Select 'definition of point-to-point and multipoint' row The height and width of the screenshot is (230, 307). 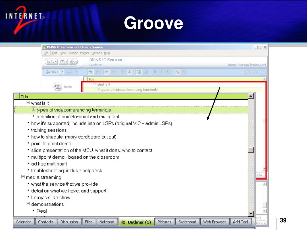[131, 117]
